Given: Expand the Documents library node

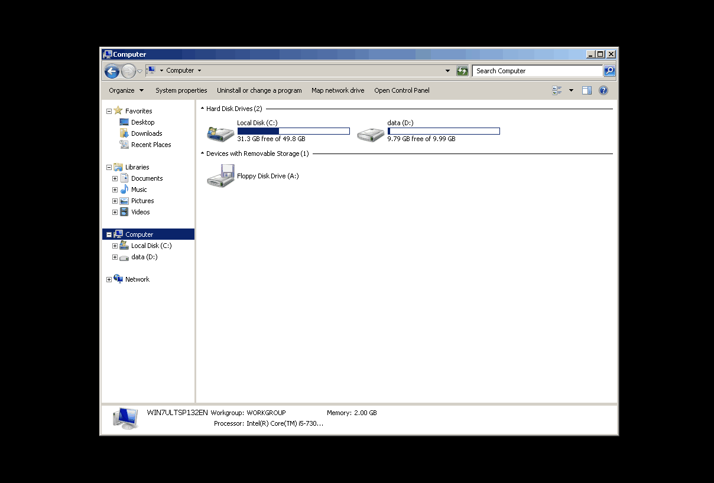Looking at the screenshot, I should coord(115,178).
